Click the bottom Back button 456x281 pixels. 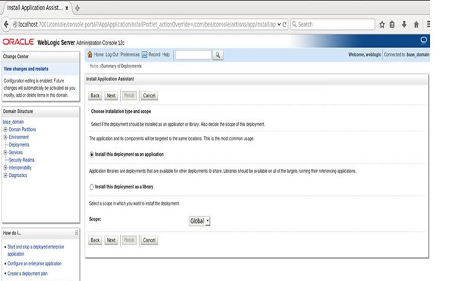(x=95, y=240)
